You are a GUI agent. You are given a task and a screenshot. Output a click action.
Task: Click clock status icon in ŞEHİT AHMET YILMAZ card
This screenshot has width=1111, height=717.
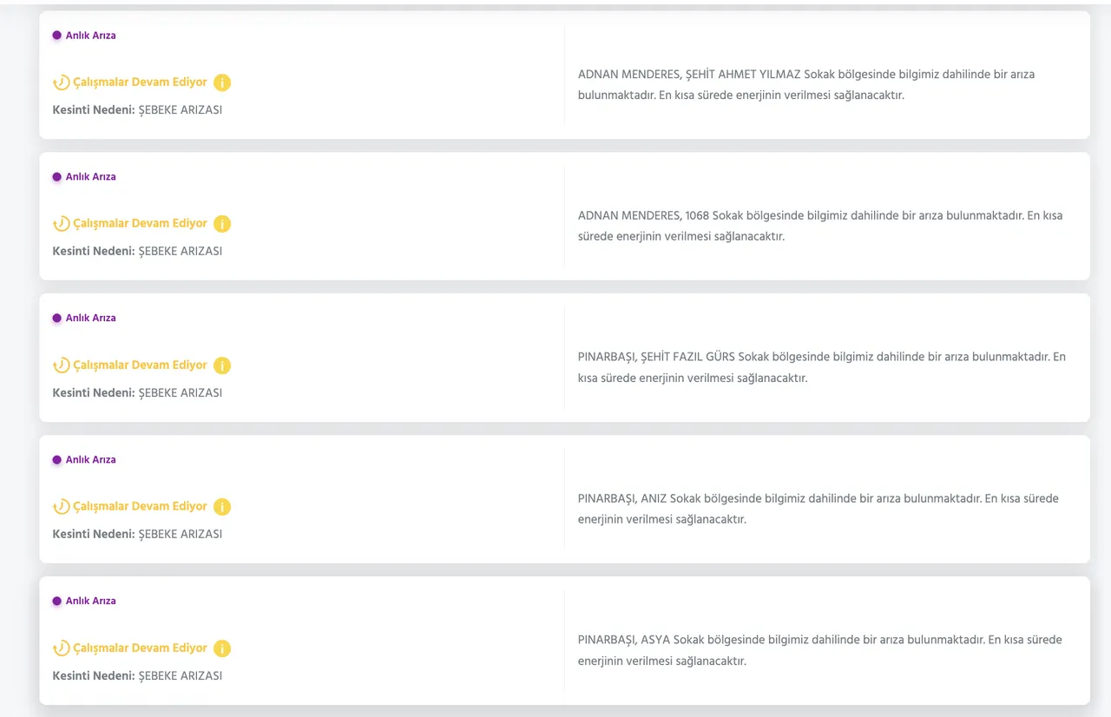coord(61,82)
